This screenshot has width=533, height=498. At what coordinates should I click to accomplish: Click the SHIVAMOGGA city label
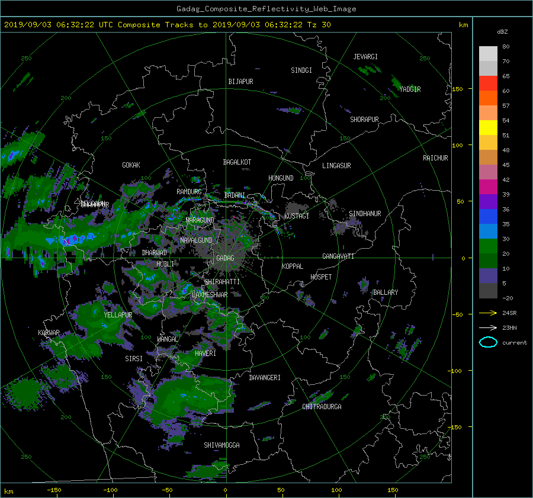point(221,445)
